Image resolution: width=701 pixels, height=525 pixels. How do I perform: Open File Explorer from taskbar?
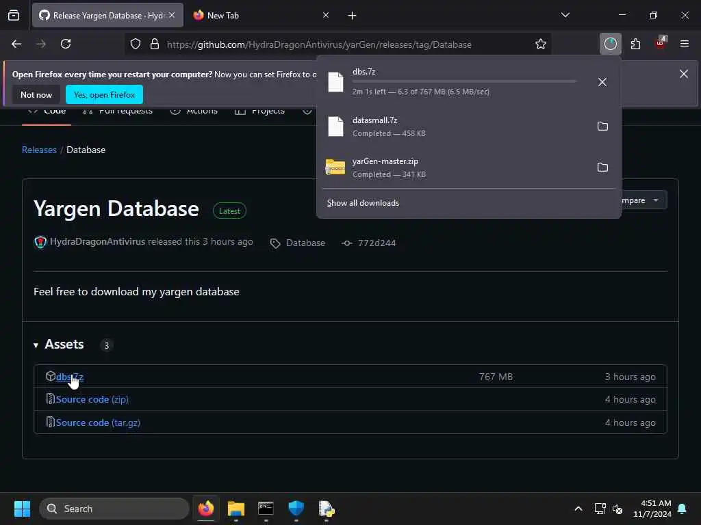236,509
